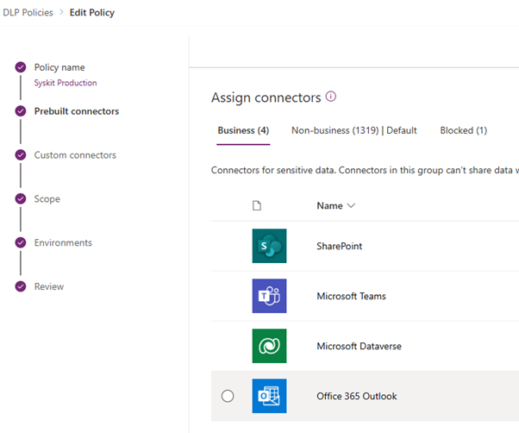This screenshot has width=519, height=433.
Task: Click the Environments step checkmark
Action: 21,242
